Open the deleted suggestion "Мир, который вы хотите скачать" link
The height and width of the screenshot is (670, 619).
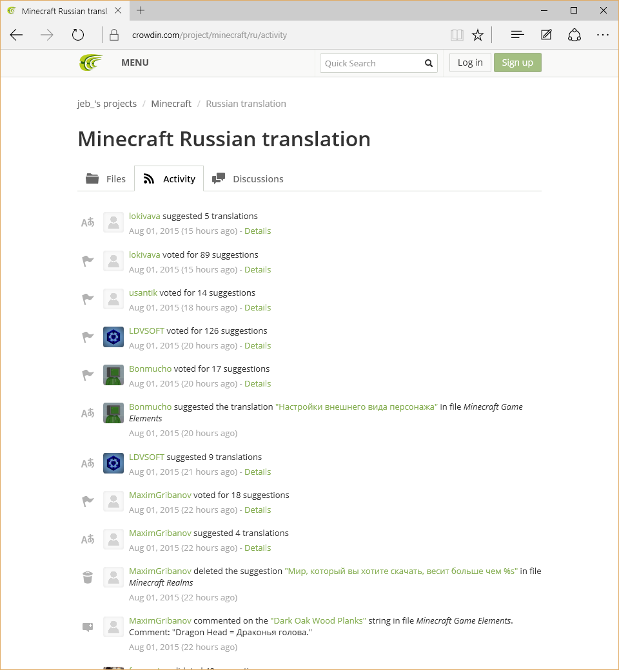pyautogui.click(x=401, y=571)
